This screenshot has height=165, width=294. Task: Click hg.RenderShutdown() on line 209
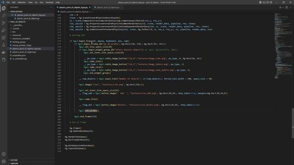pos(76,137)
